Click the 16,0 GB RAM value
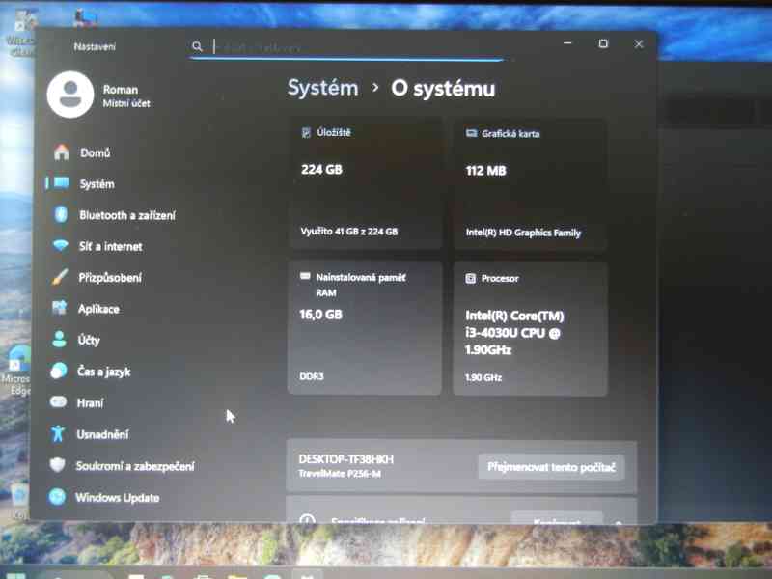Screen dimensions: 772x579 coord(320,315)
